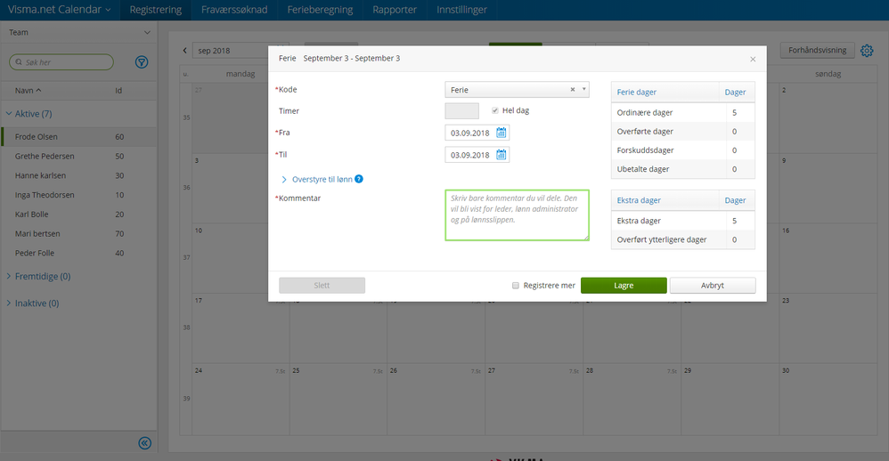Expand the Inaktive (0) group
This screenshot has height=461, width=889.
(33, 303)
